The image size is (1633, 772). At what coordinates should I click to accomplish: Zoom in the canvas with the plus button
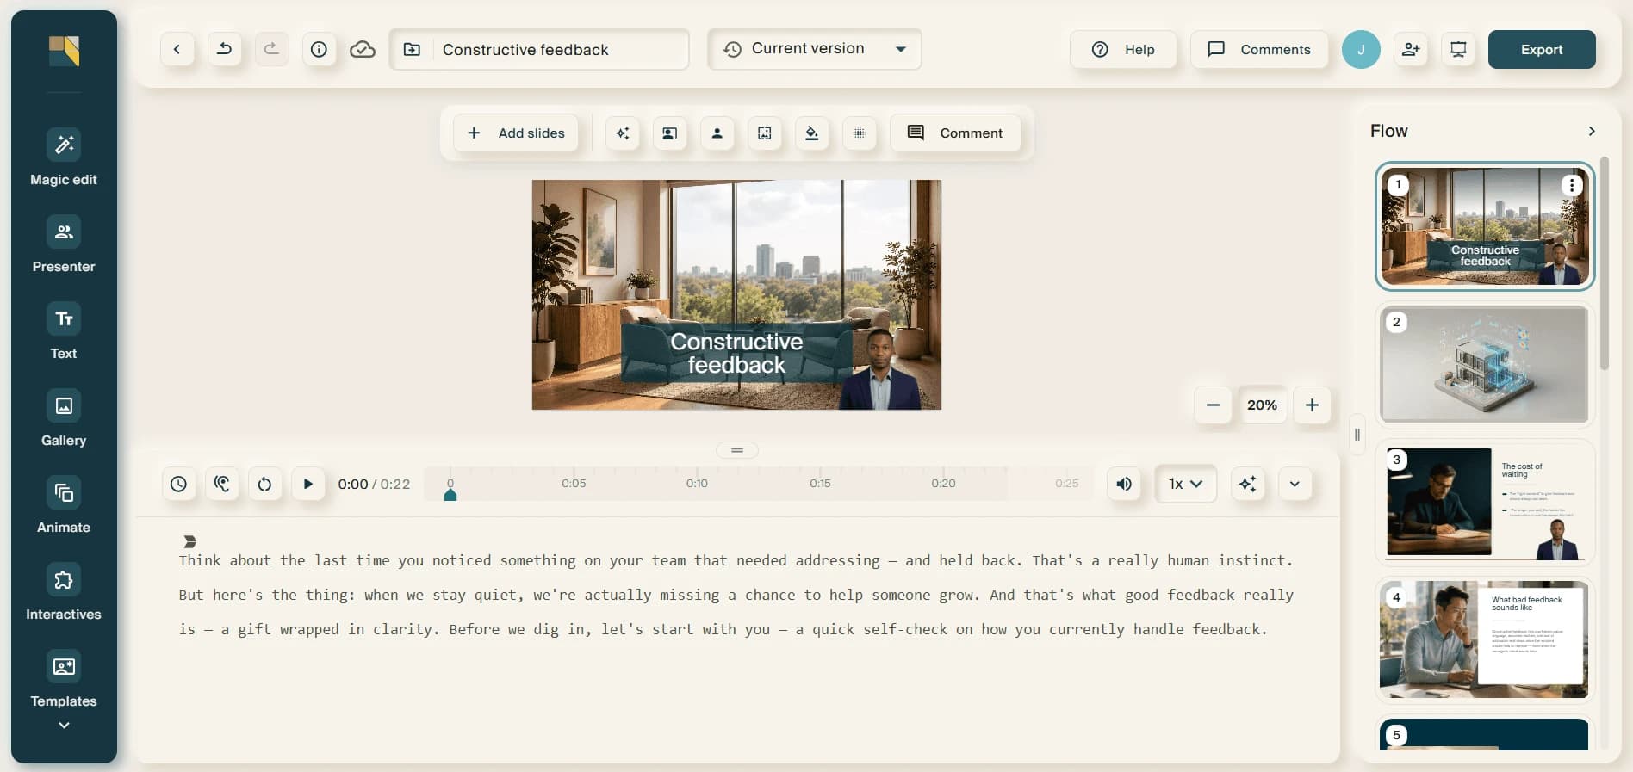(x=1312, y=405)
